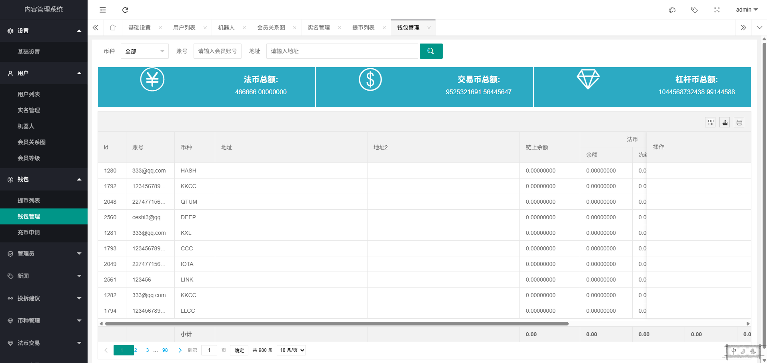Open the tag note icon in header
This screenshot has width=767, height=363.
[694, 10]
